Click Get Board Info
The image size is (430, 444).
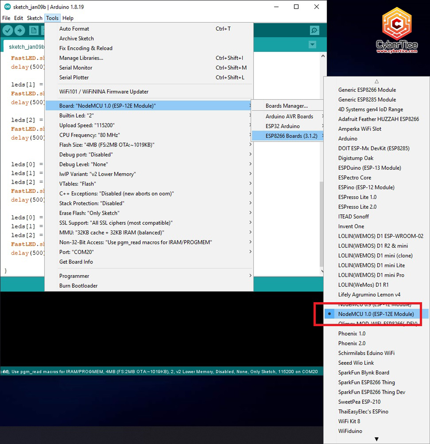coord(76,262)
